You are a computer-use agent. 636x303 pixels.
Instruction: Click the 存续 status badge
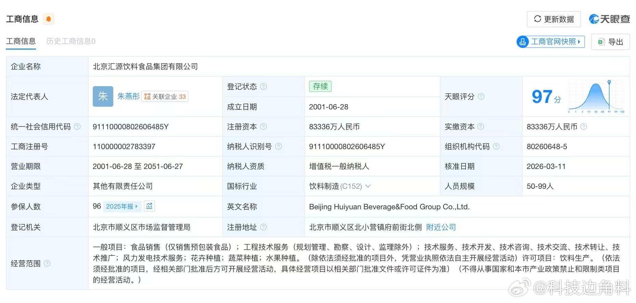pyautogui.click(x=320, y=86)
